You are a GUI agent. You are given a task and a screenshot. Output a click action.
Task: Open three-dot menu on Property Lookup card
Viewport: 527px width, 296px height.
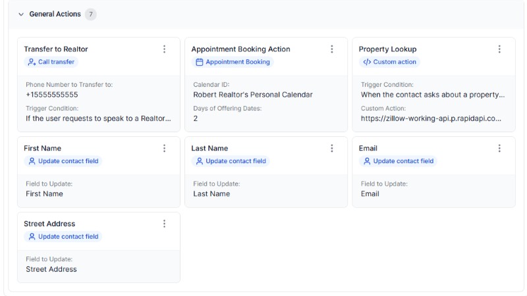pos(499,49)
